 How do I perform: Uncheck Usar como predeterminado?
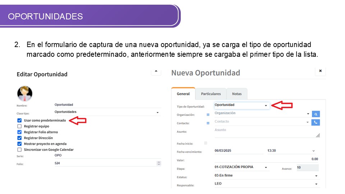point(19,120)
